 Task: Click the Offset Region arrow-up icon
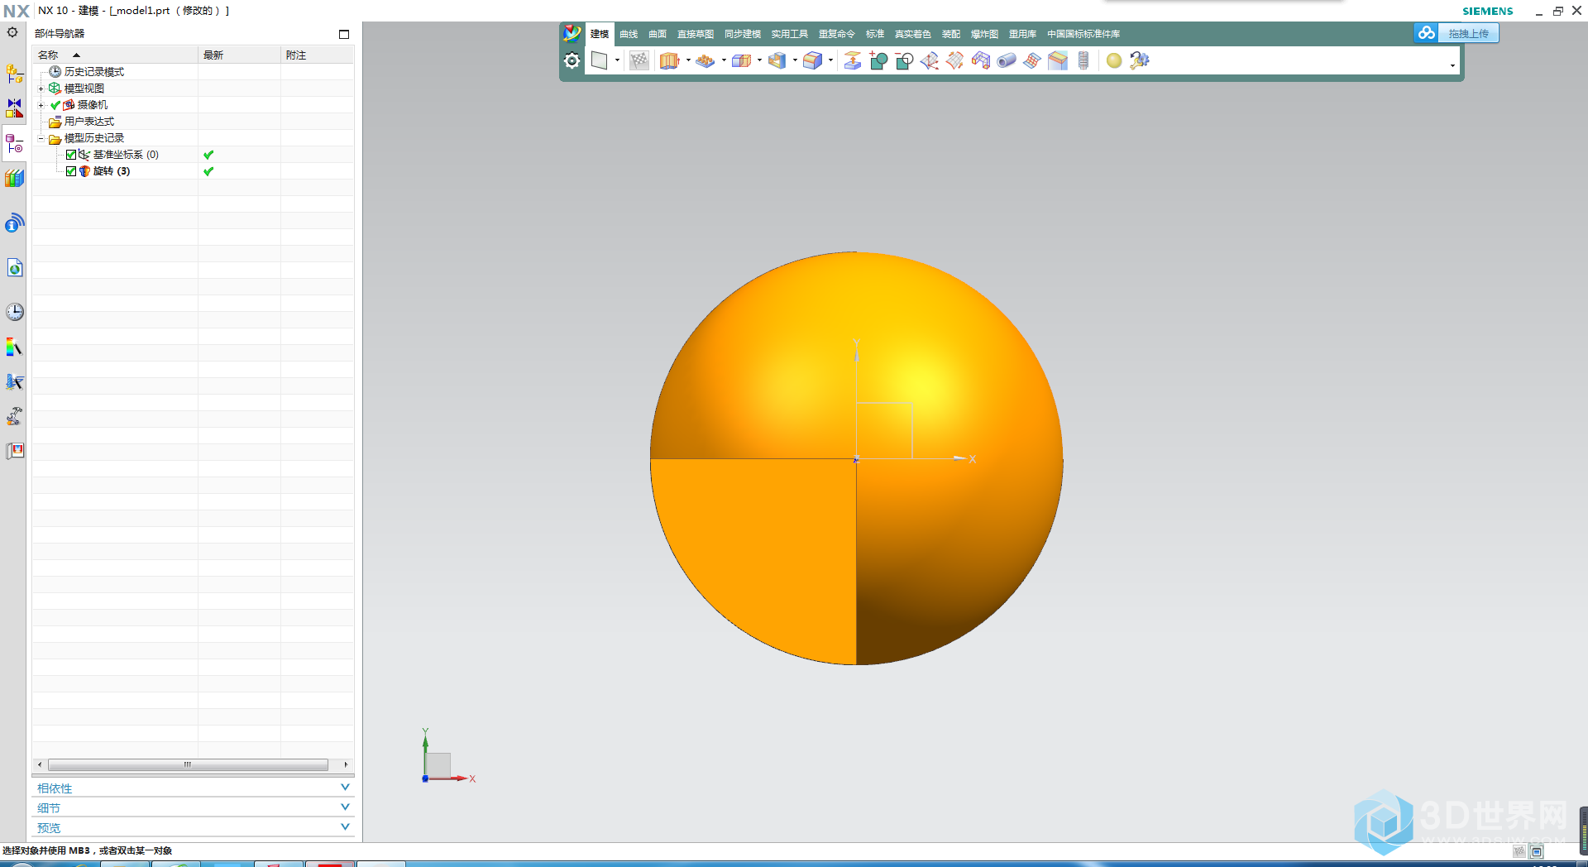click(x=852, y=60)
